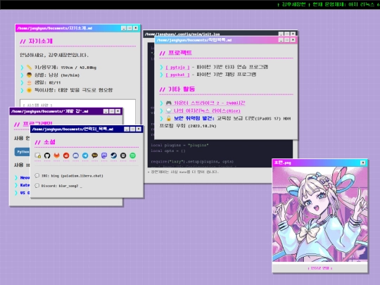Screen dimensions: 380x285
Task: Select the IRC contact line
Action: (x=72, y=176)
